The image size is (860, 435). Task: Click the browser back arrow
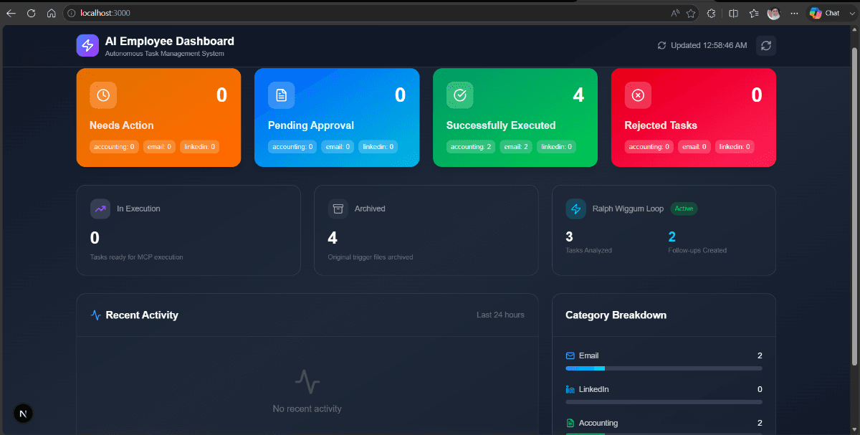point(11,13)
